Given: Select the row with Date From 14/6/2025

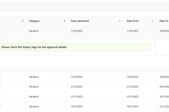Looking at the screenshot, I should coord(133,77).
